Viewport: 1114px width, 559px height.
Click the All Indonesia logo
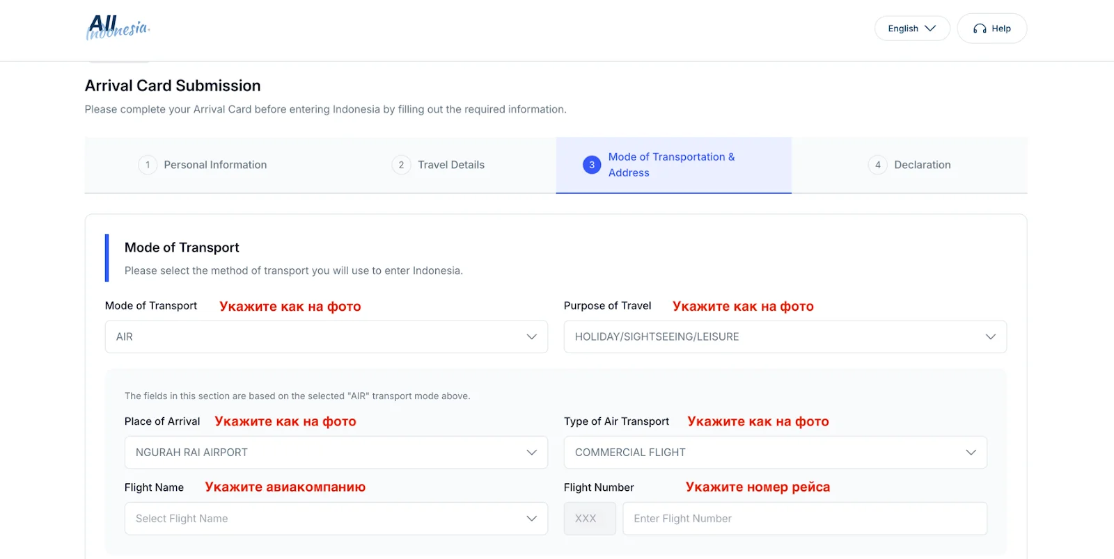117,28
